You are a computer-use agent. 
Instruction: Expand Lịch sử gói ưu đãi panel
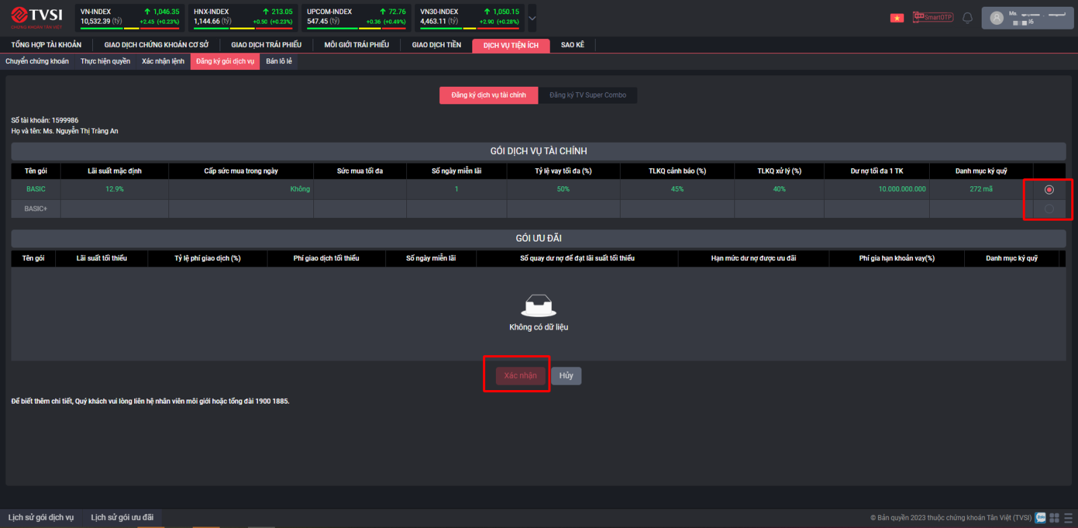coord(122,517)
